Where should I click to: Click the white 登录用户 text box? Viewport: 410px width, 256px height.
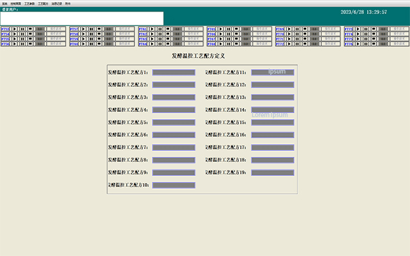(82, 19)
